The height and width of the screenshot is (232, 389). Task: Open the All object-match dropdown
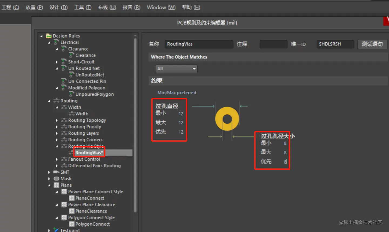click(176, 69)
